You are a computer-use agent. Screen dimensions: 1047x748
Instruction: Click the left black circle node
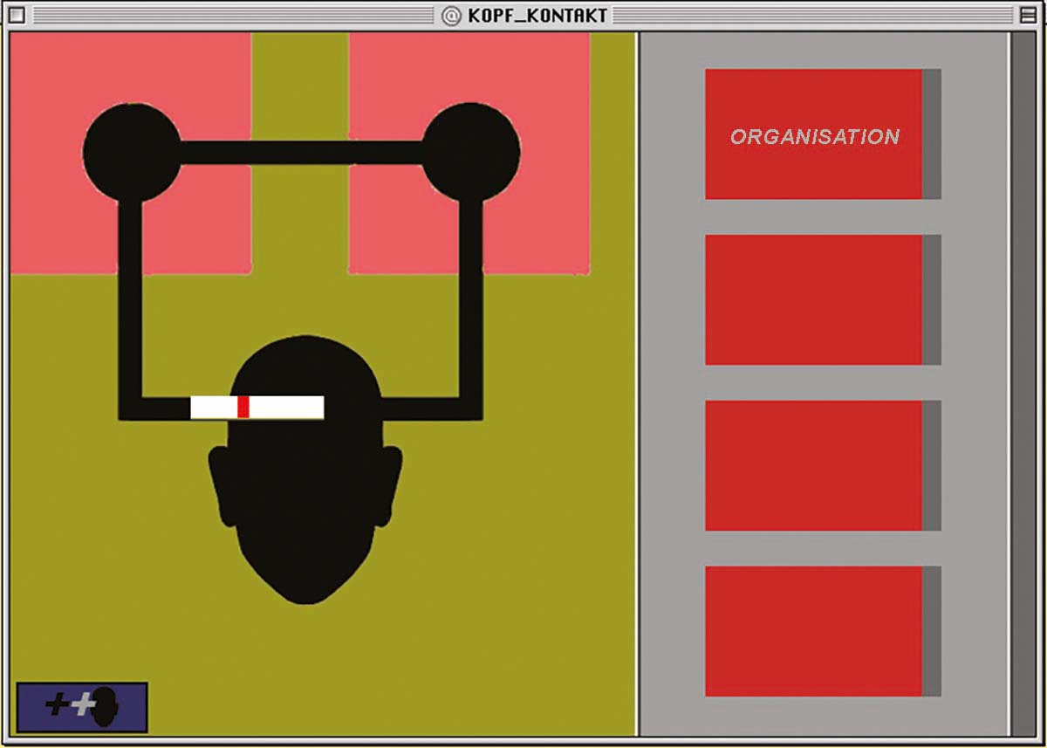point(131,153)
